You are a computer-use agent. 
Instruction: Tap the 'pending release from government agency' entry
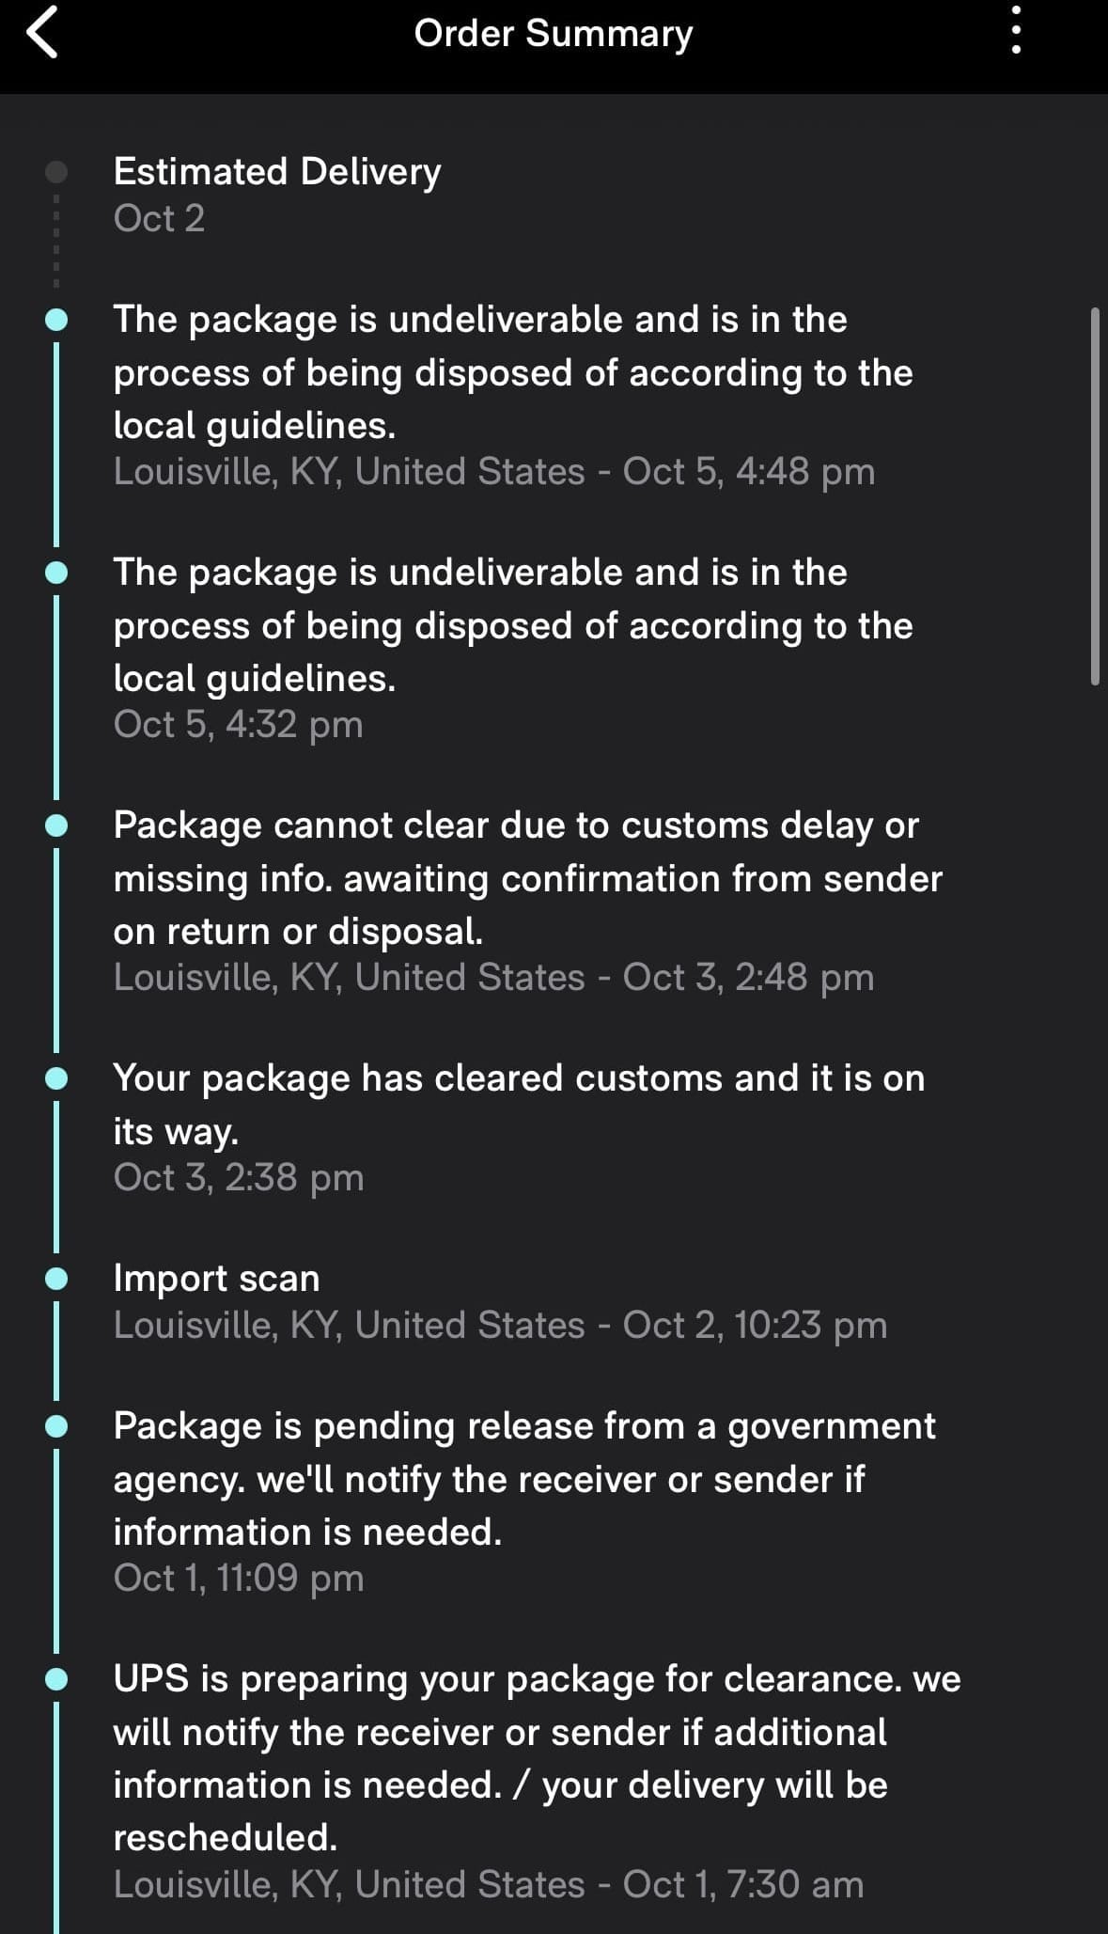pos(523,1479)
